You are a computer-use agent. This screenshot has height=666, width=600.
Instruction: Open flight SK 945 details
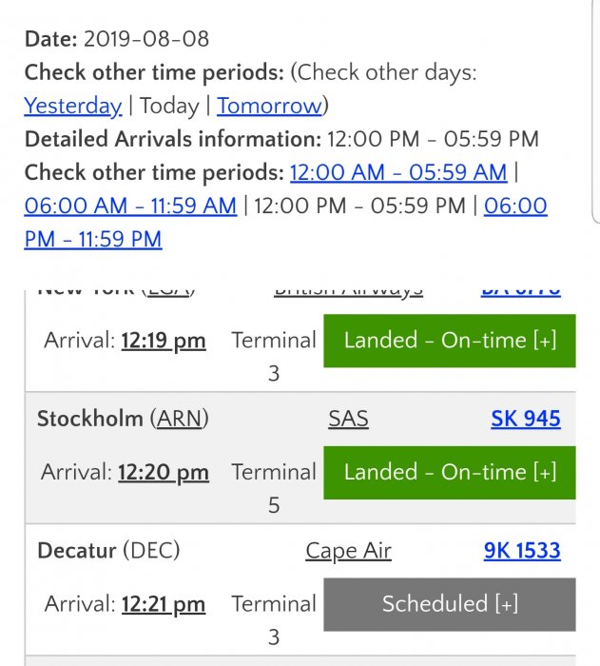pyautogui.click(x=526, y=419)
